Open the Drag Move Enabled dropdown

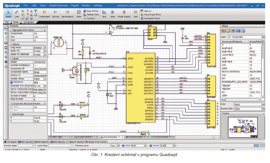45,48
